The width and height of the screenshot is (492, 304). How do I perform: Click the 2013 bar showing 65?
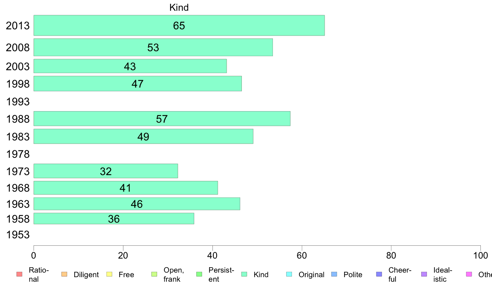[x=179, y=25]
